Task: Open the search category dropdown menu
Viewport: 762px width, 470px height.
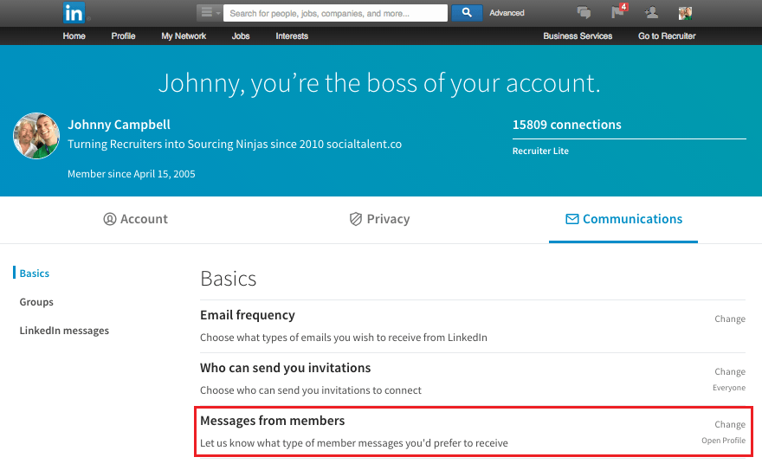Action: click(x=210, y=13)
